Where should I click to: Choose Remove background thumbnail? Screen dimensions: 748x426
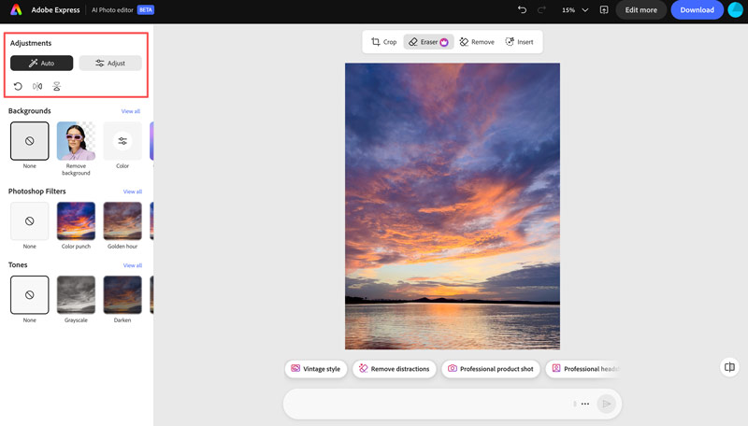pyautogui.click(x=76, y=140)
